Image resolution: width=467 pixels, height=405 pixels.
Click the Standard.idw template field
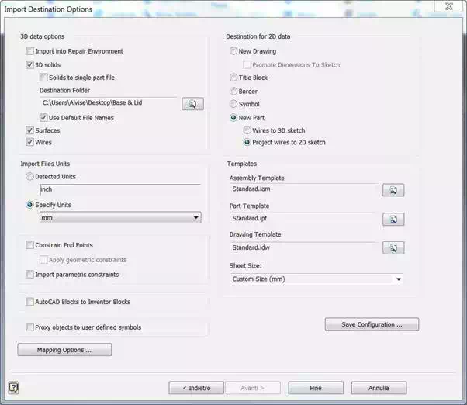(304, 247)
